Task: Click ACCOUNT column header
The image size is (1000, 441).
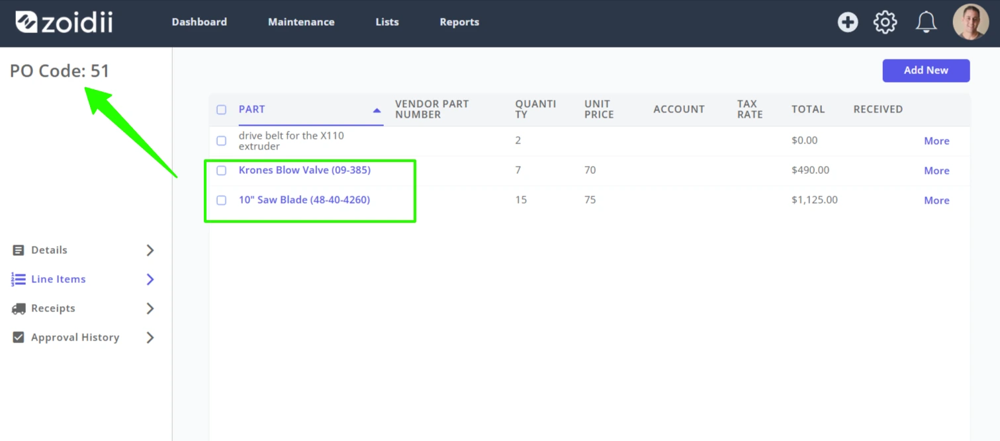Action: point(679,110)
